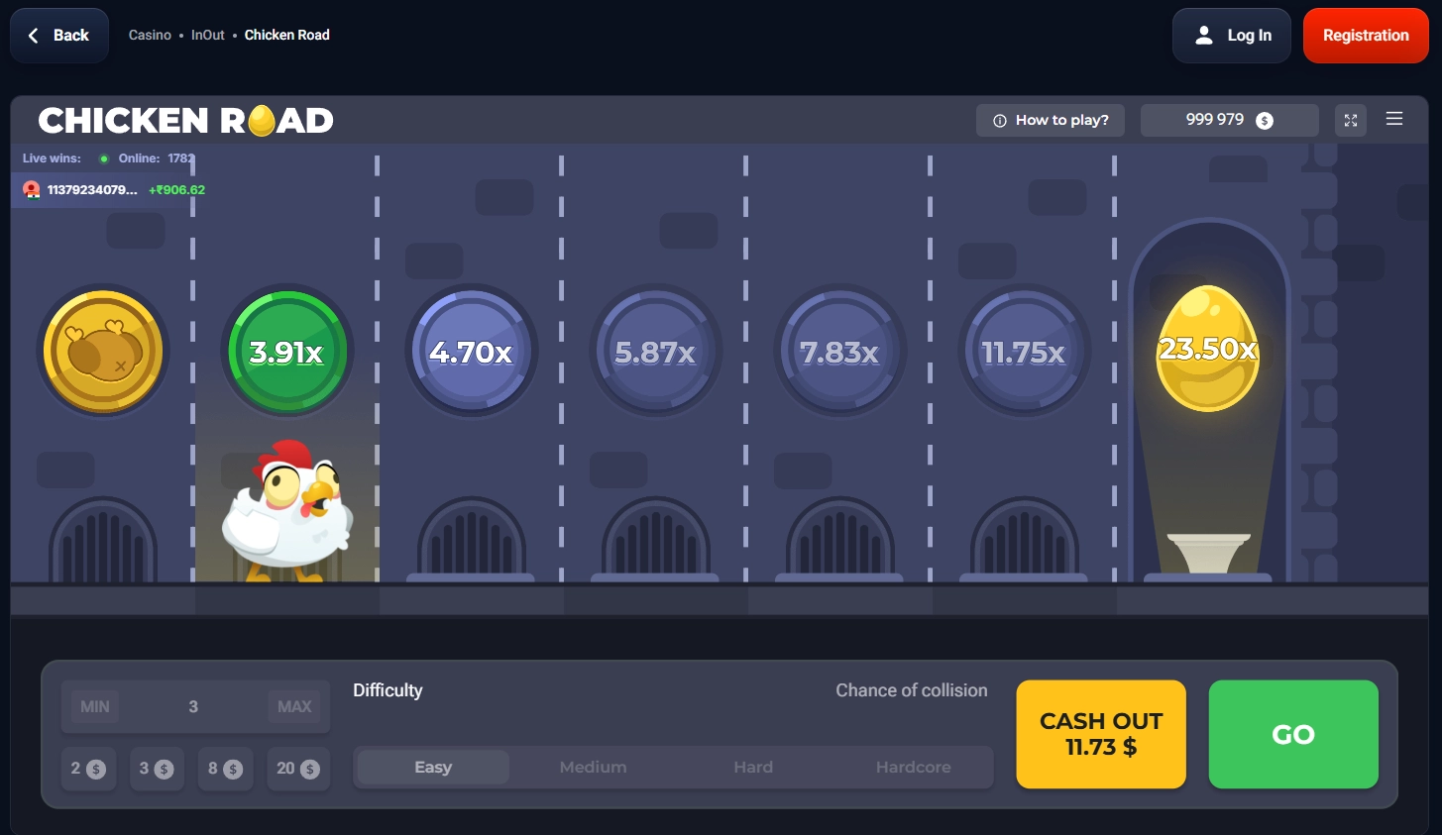The height and width of the screenshot is (835, 1442).
Task: Click the +₹906.62 live win amount
Action: (176, 190)
